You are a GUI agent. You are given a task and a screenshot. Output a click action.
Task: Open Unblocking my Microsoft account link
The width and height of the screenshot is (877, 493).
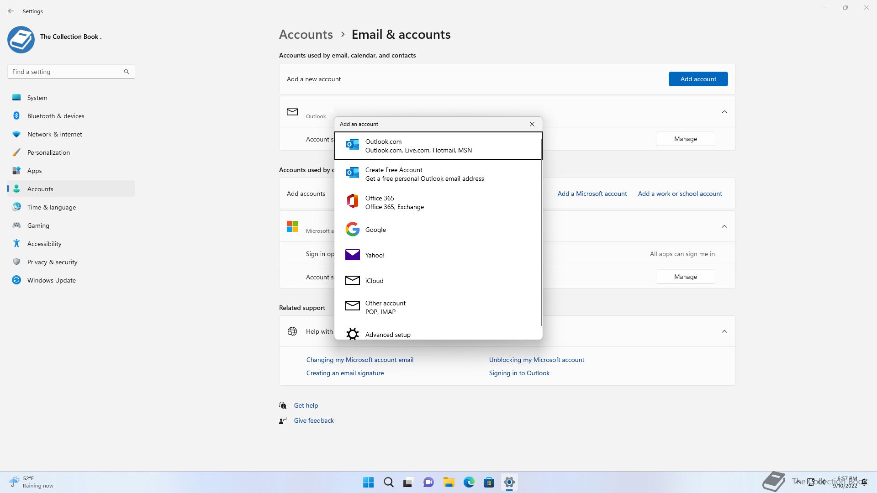tap(536, 360)
